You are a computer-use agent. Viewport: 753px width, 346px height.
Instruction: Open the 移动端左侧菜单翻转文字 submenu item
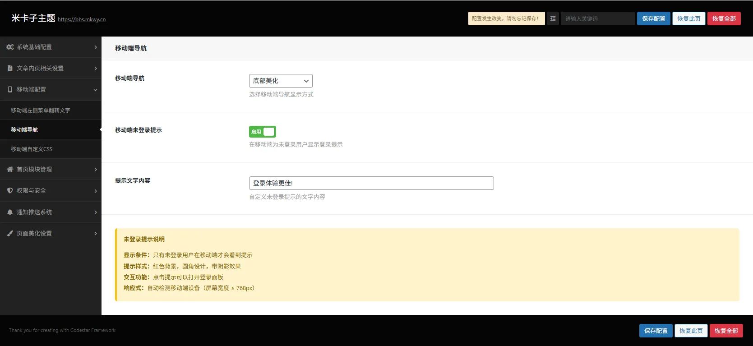(41, 110)
